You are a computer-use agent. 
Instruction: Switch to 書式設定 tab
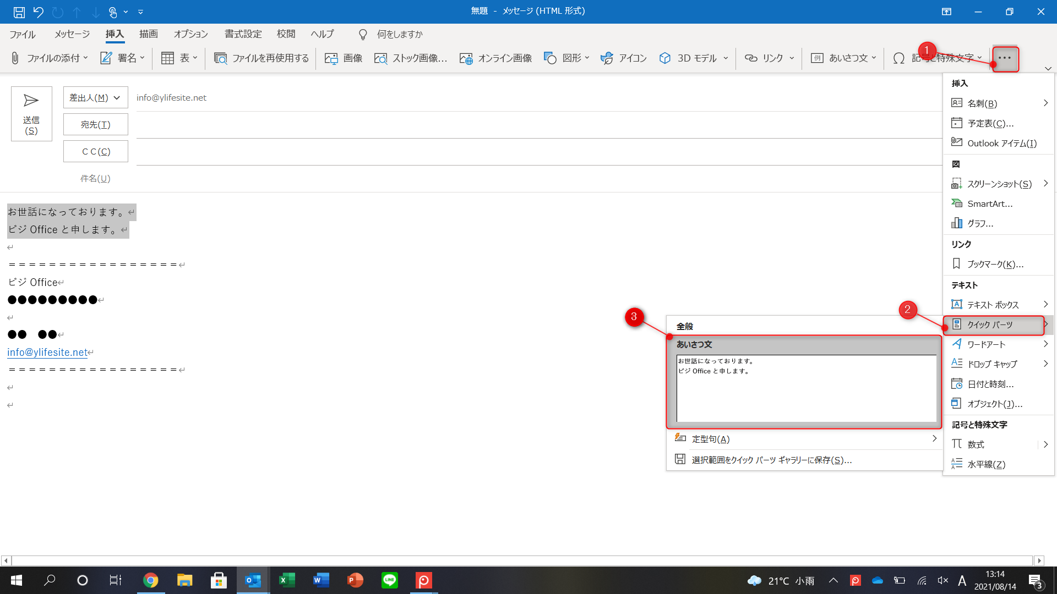click(243, 34)
